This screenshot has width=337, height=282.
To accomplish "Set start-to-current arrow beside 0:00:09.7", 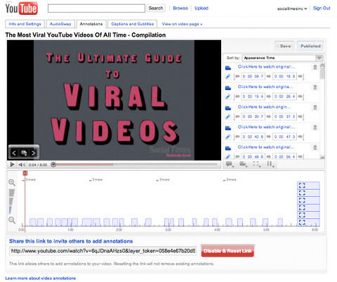I will [237, 77].
